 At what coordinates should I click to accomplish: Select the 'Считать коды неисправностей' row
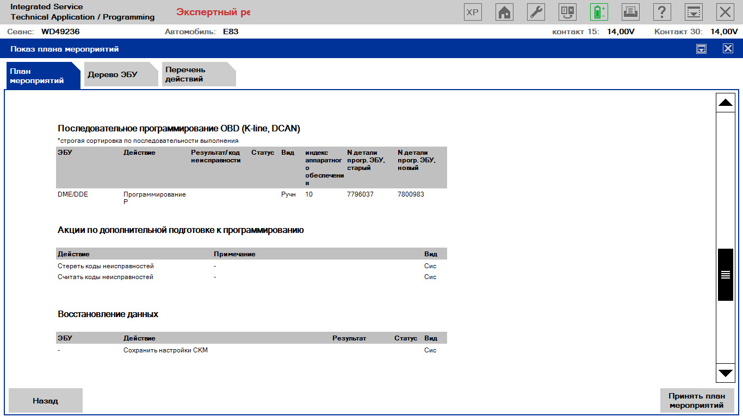click(x=251, y=277)
